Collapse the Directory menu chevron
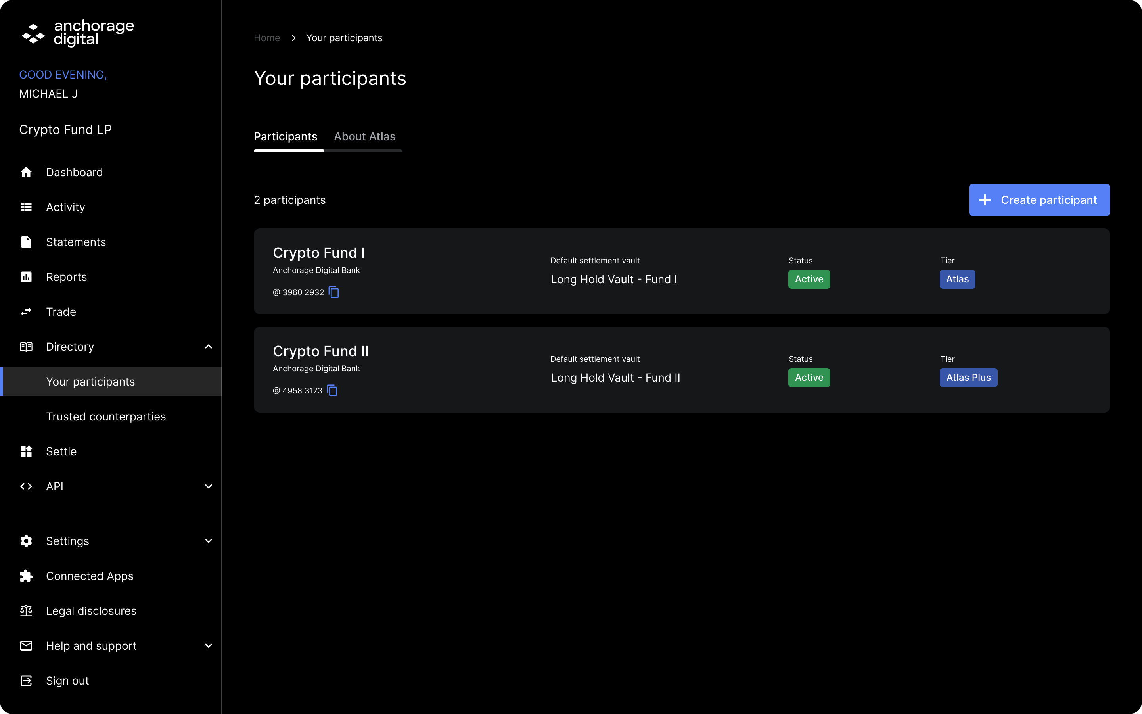Viewport: 1142px width, 714px height. tap(209, 347)
